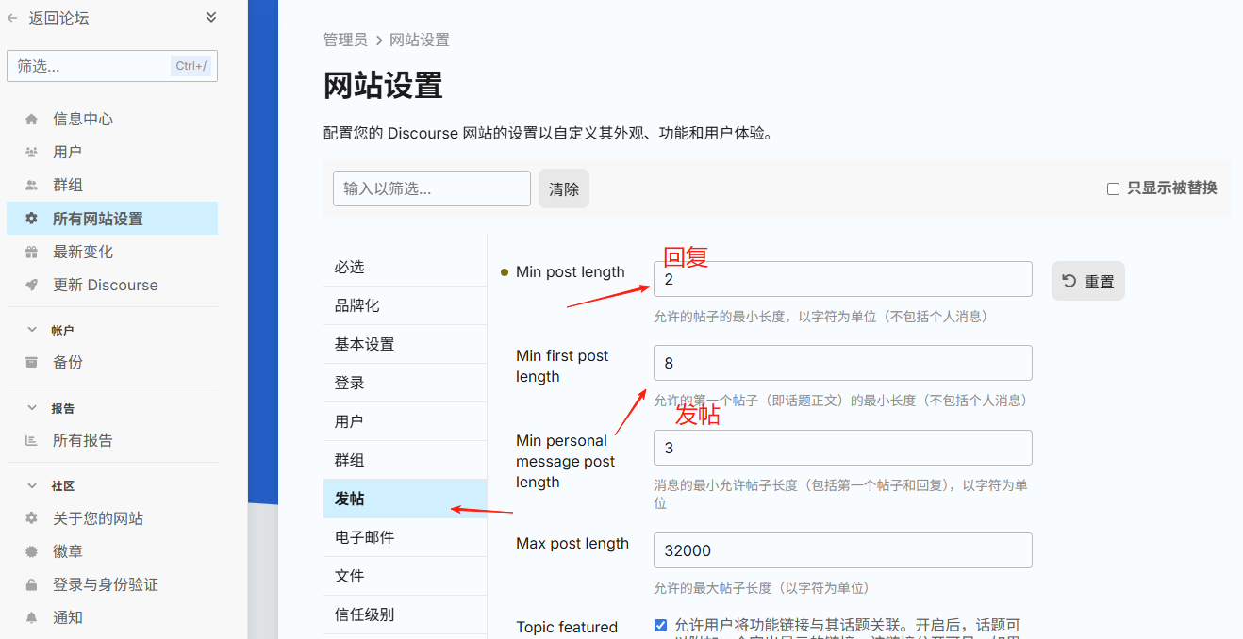
Task: Click the 网站设置 breadcrumb link
Action: [x=420, y=40]
